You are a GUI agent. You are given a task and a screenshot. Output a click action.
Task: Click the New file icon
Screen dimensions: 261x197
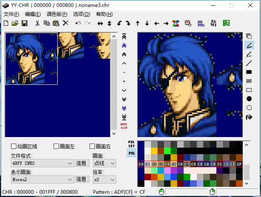pos(6,23)
